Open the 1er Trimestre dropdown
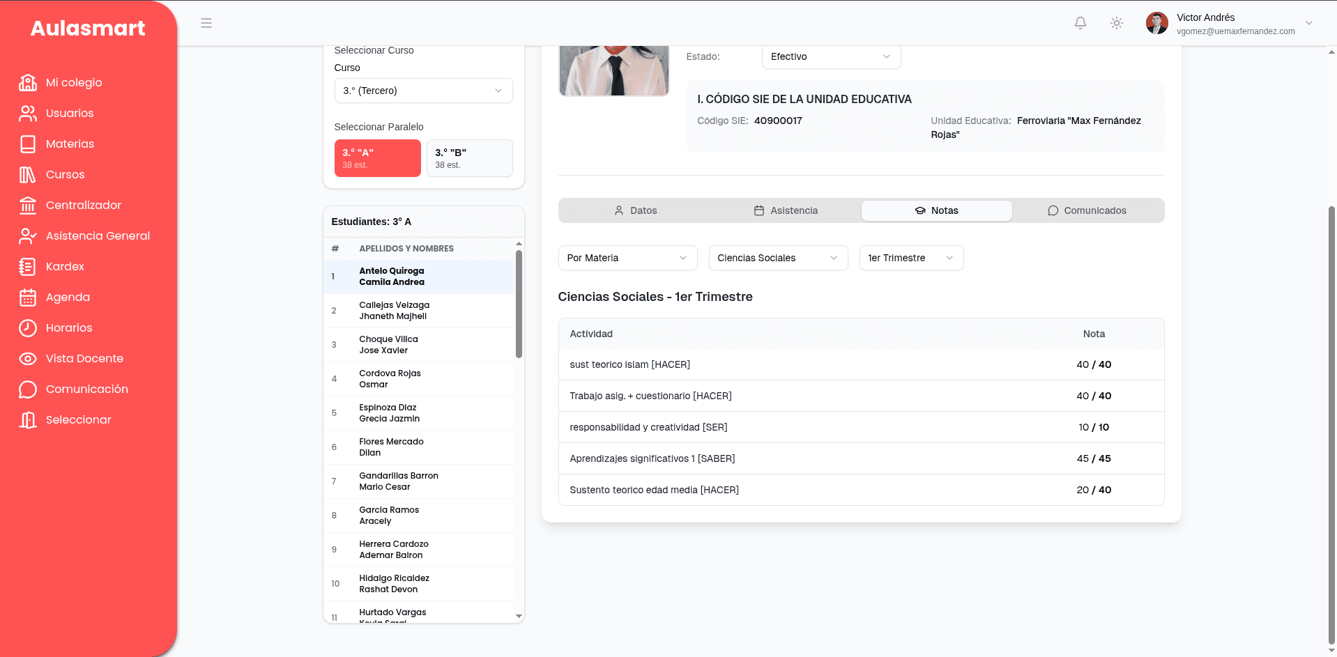This screenshot has width=1337, height=657. (911, 258)
